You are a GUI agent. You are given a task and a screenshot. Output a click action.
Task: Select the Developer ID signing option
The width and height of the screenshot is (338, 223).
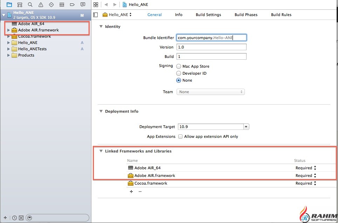[179, 73]
